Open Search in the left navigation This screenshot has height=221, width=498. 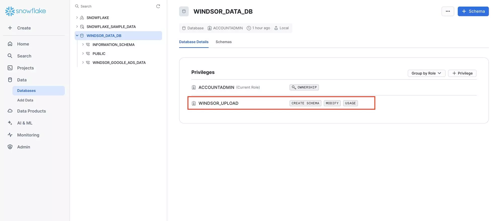click(24, 56)
